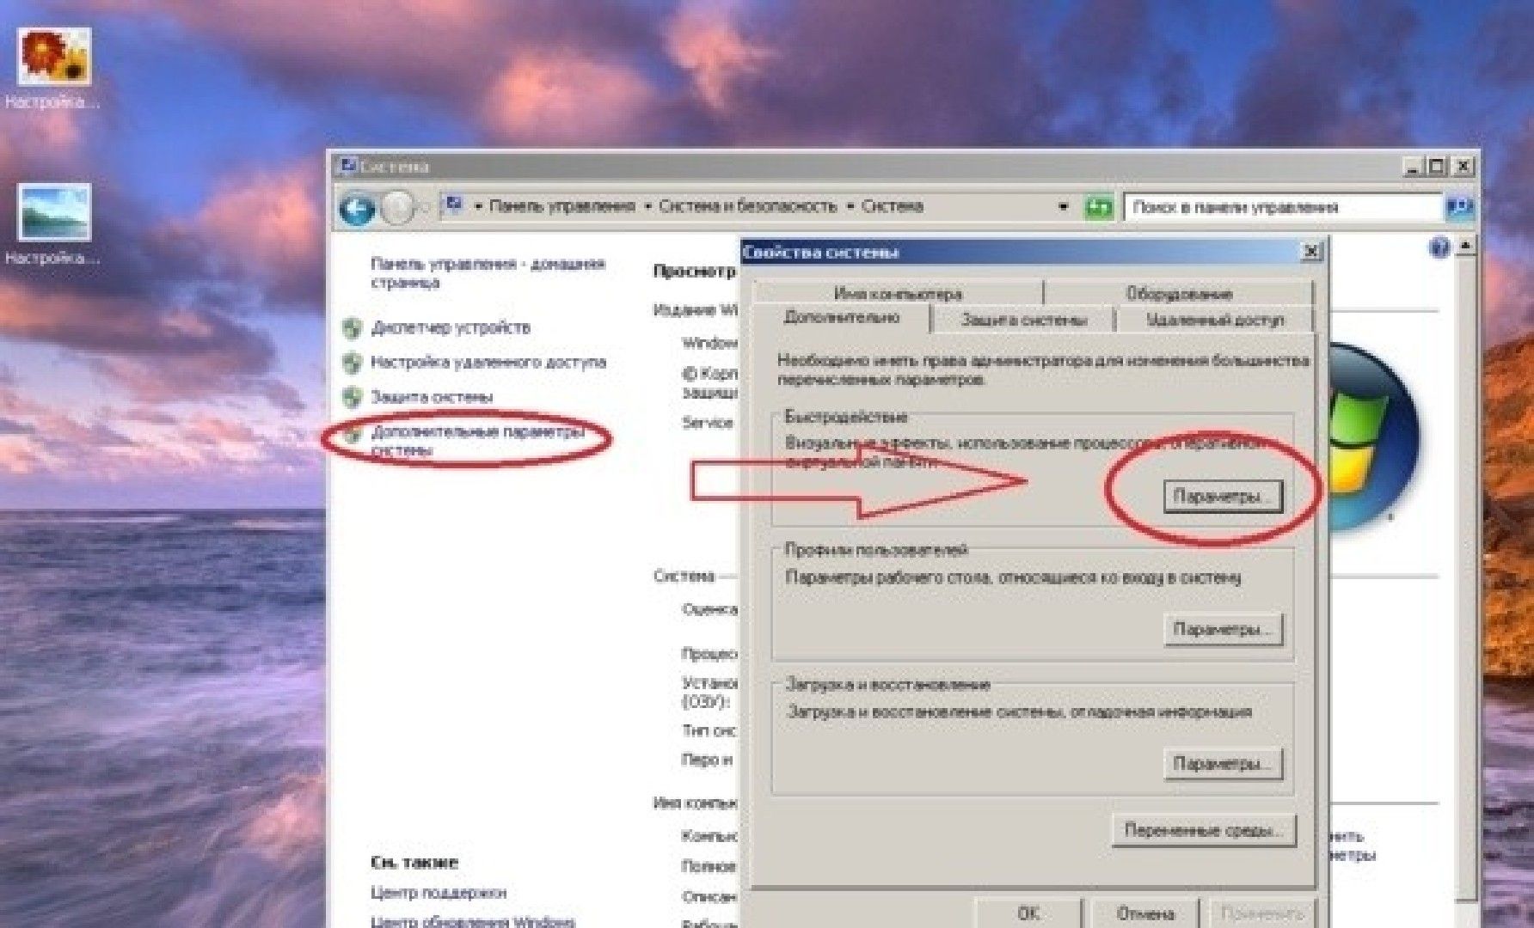This screenshot has width=1534, height=928.
Task: Switch to the Оборудование tab
Action: pyautogui.click(x=1179, y=294)
